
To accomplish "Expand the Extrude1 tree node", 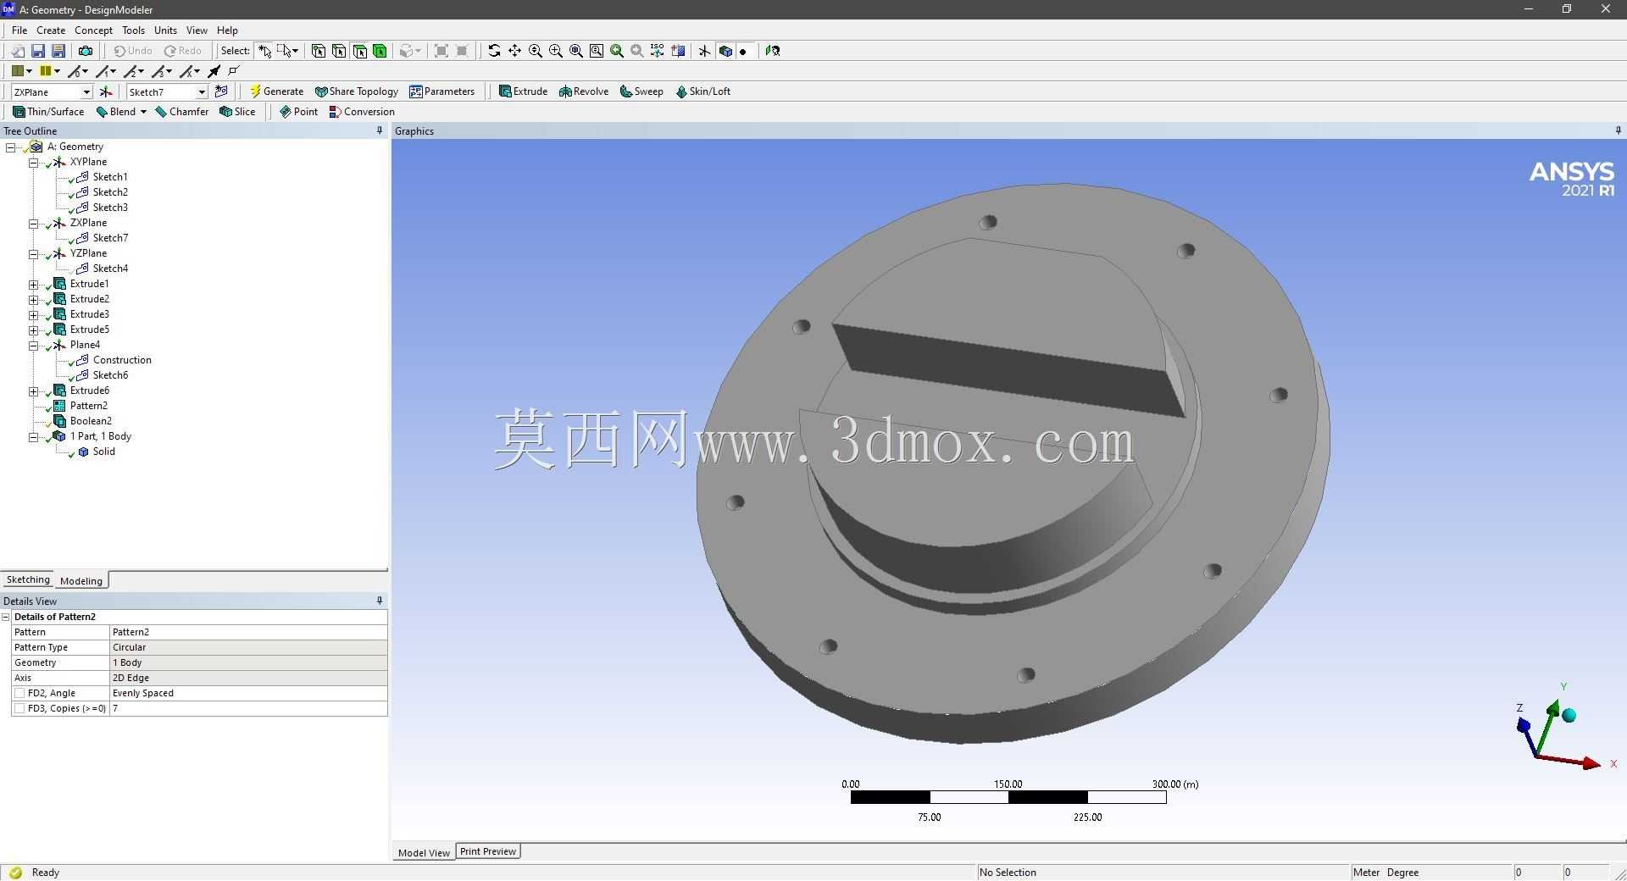I will 33,284.
